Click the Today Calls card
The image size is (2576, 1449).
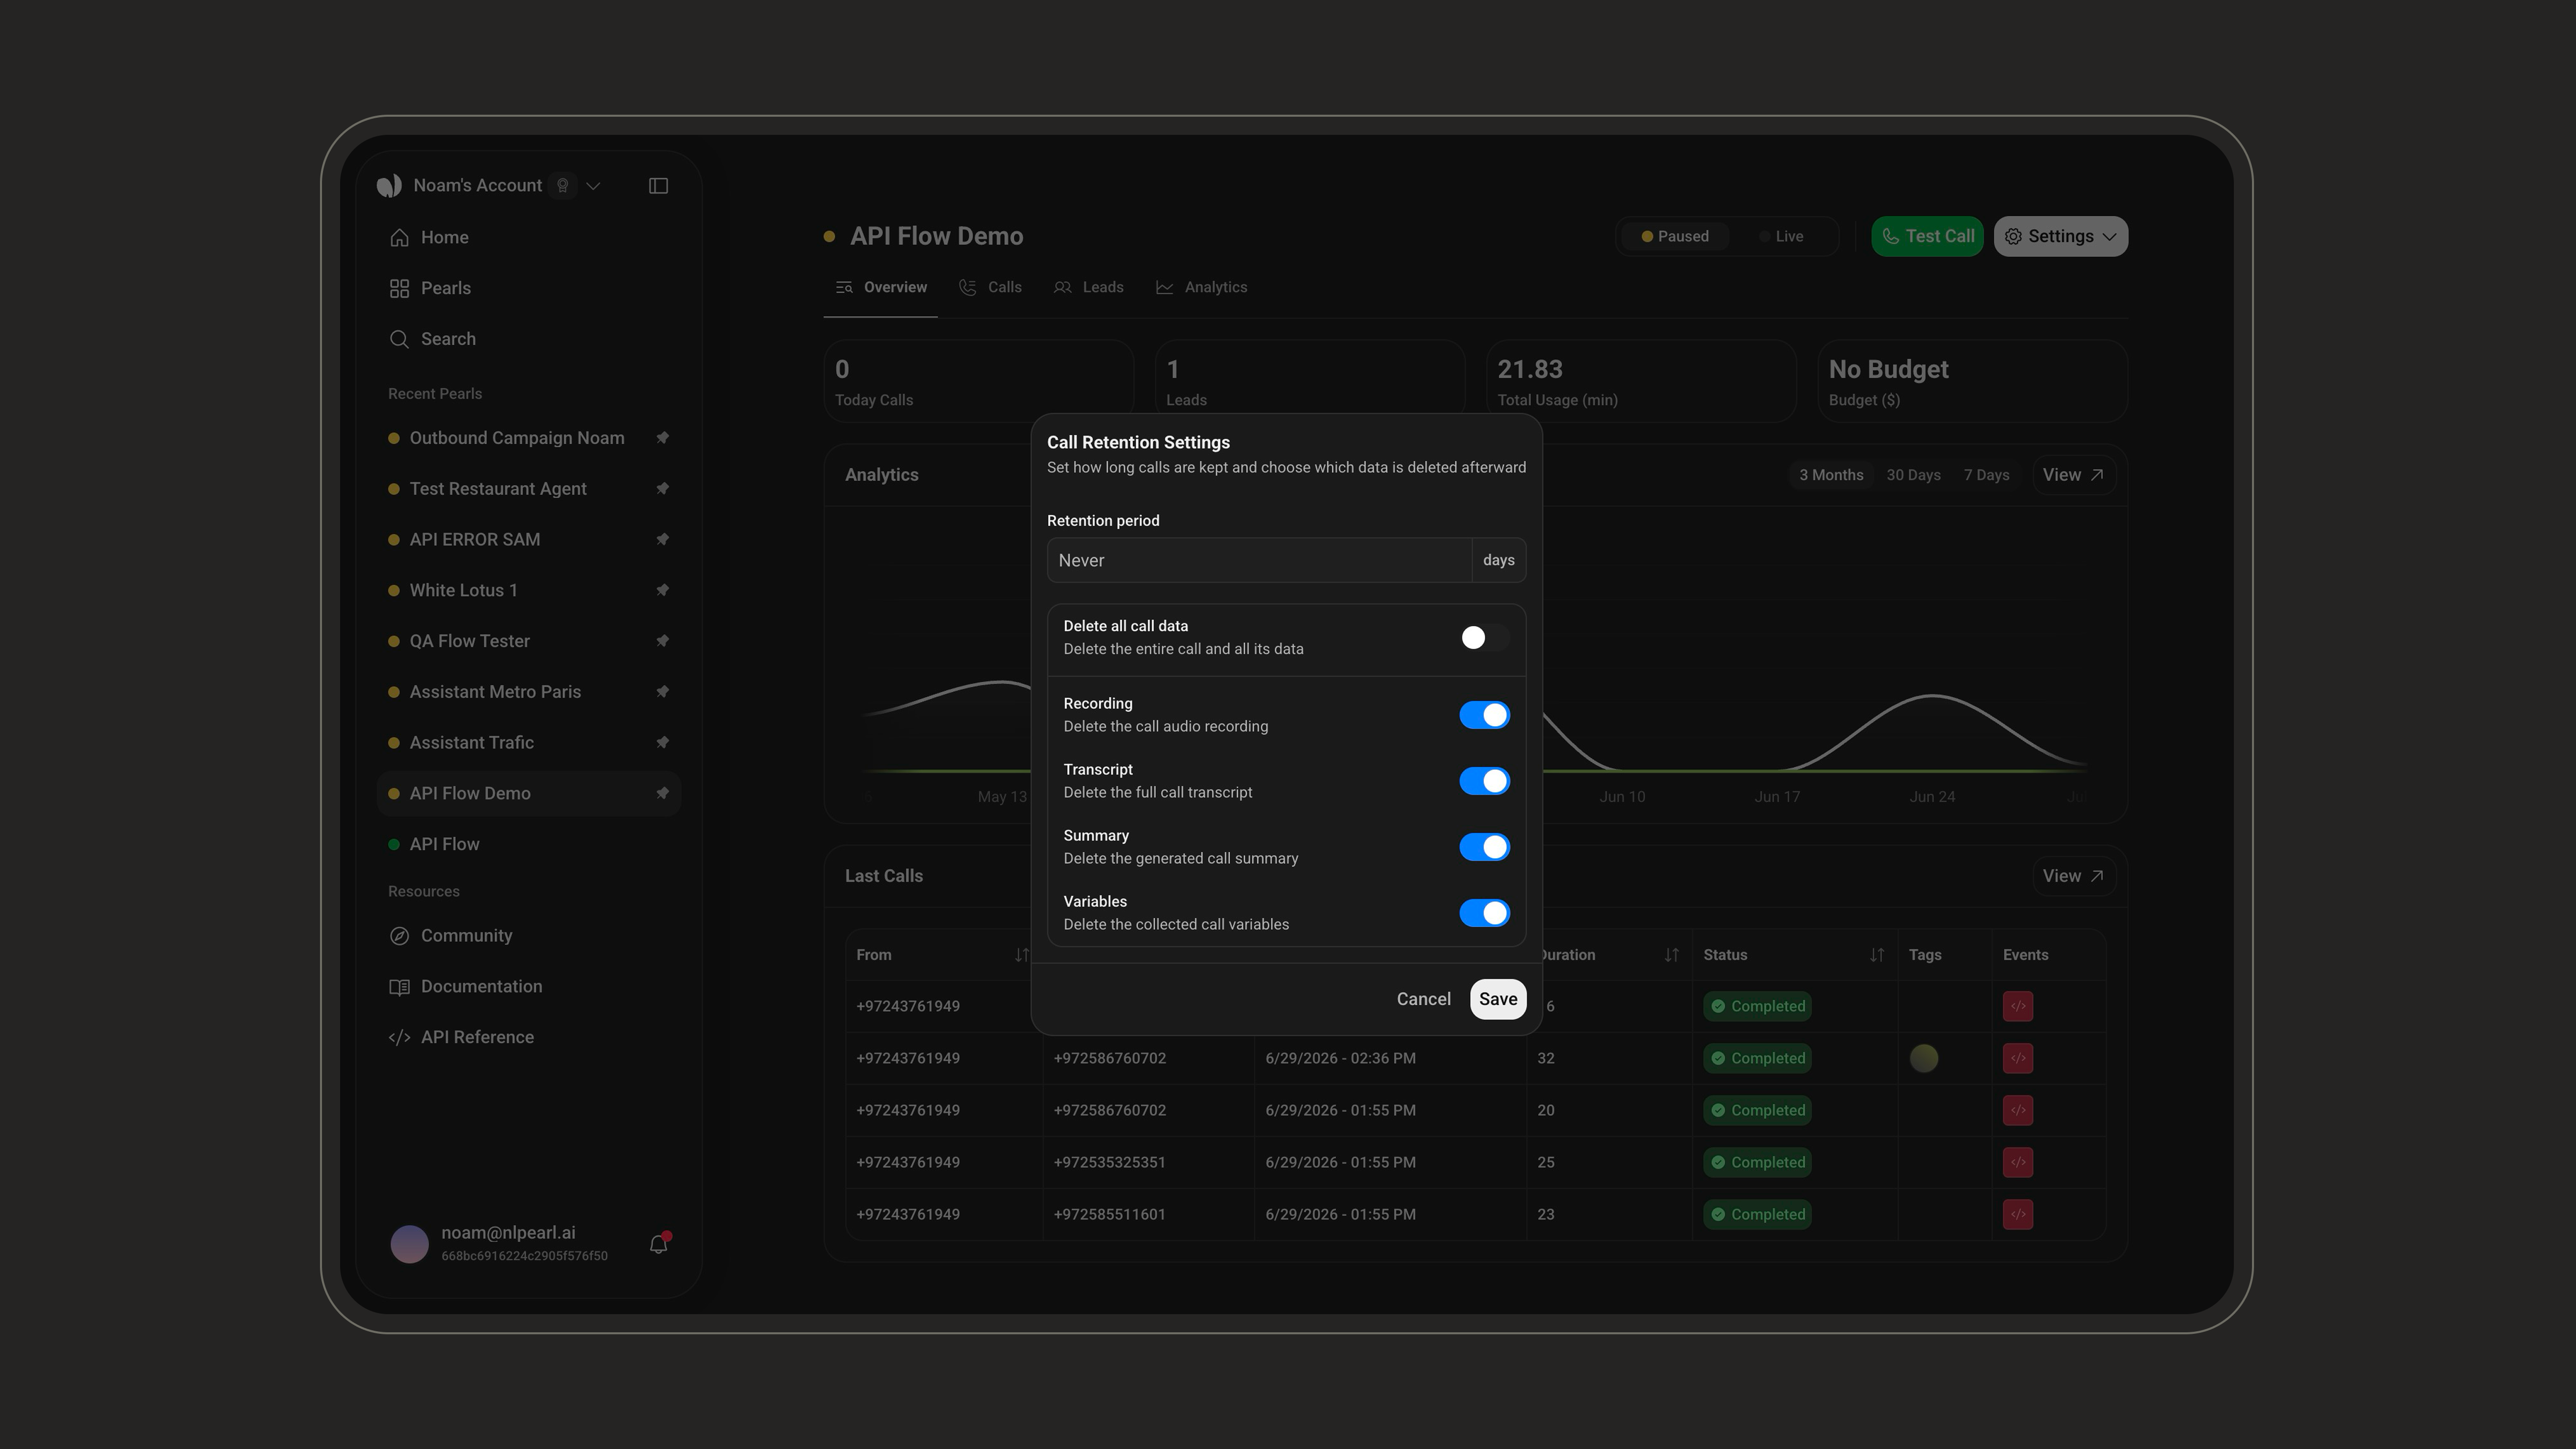(x=978, y=381)
